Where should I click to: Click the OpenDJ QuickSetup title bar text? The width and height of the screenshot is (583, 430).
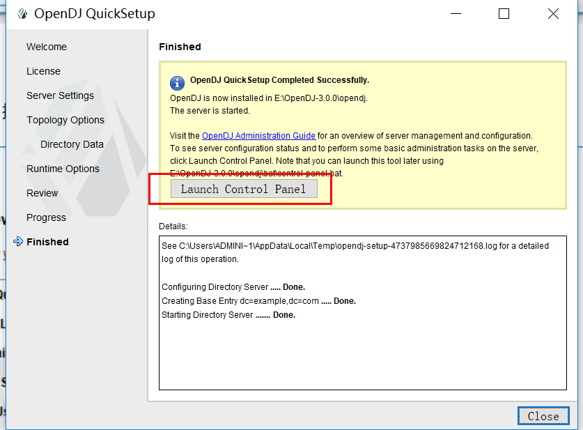coord(95,14)
